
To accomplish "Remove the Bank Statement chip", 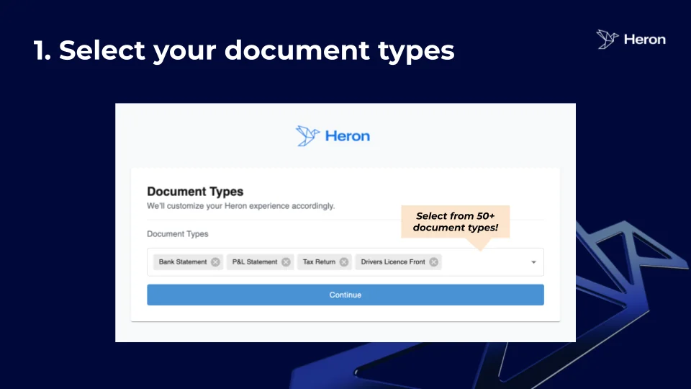I will pyautogui.click(x=215, y=262).
